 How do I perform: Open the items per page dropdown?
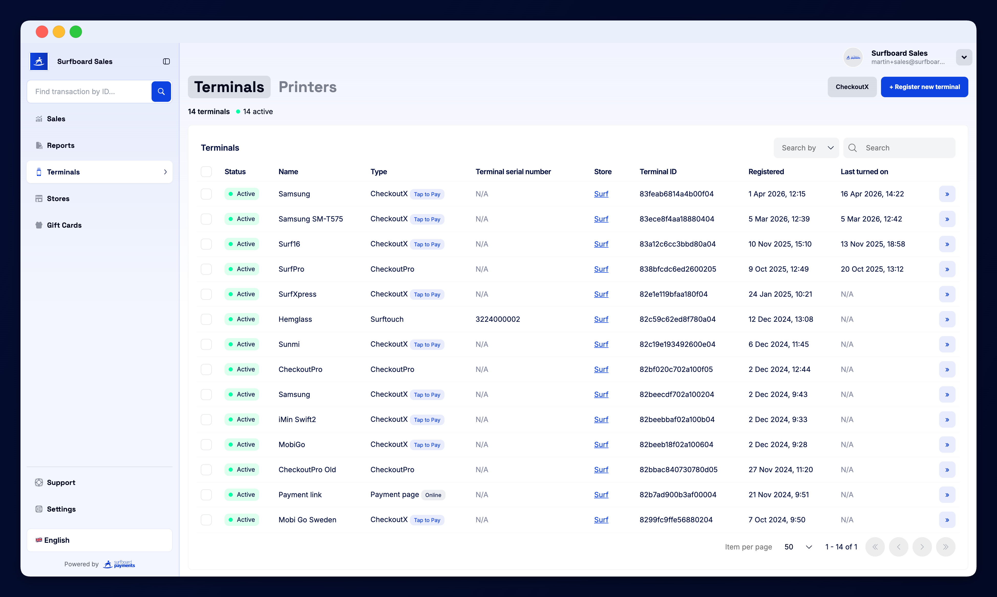coord(798,547)
